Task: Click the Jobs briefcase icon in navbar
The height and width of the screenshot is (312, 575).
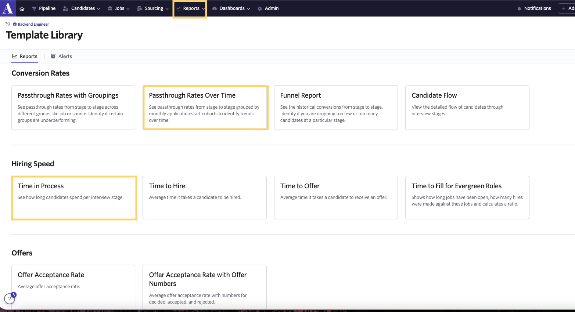Action: click(110, 8)
